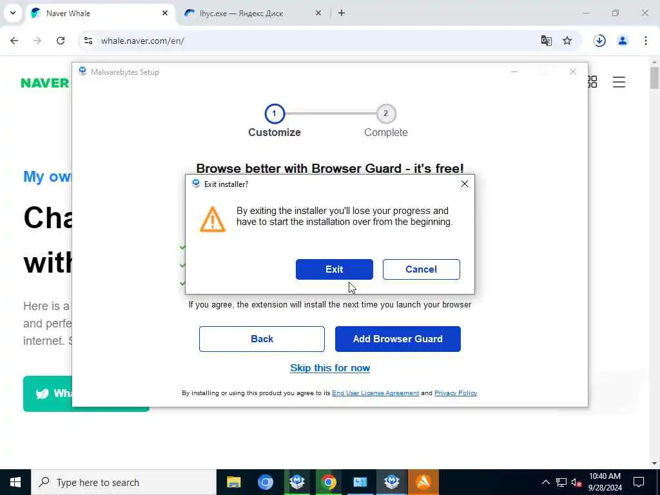The width and height of the screenshot is (660, 495).
Task: Click the NAVER logo on the page
Action: 45,83
